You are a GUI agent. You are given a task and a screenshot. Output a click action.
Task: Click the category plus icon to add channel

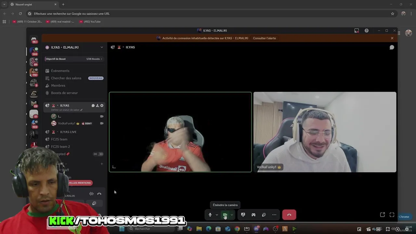coord(102,164)
